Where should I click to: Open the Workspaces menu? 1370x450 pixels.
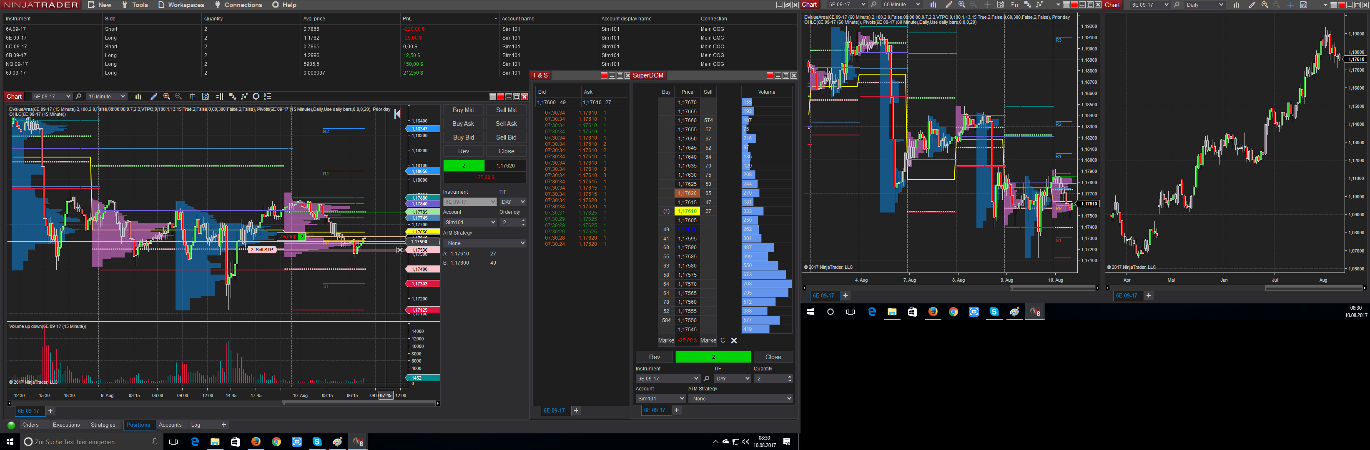click(181, 5)
